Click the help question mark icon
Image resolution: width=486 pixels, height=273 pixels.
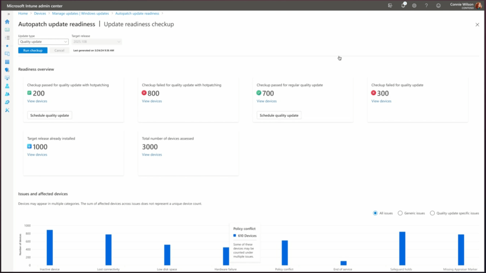pos(426,5)
